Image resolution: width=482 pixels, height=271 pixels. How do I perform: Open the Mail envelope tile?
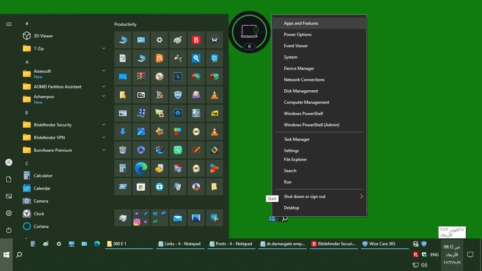tap(178, 218)
